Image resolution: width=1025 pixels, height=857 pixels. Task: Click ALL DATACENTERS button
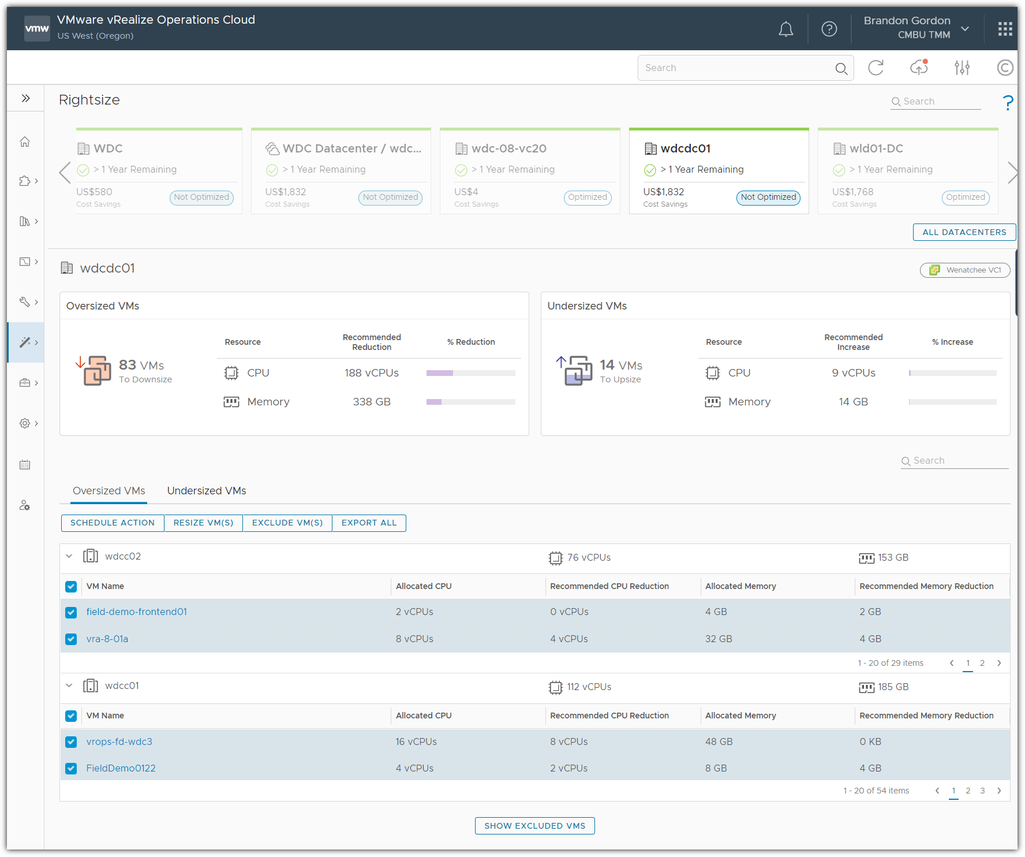click(964, 232)
